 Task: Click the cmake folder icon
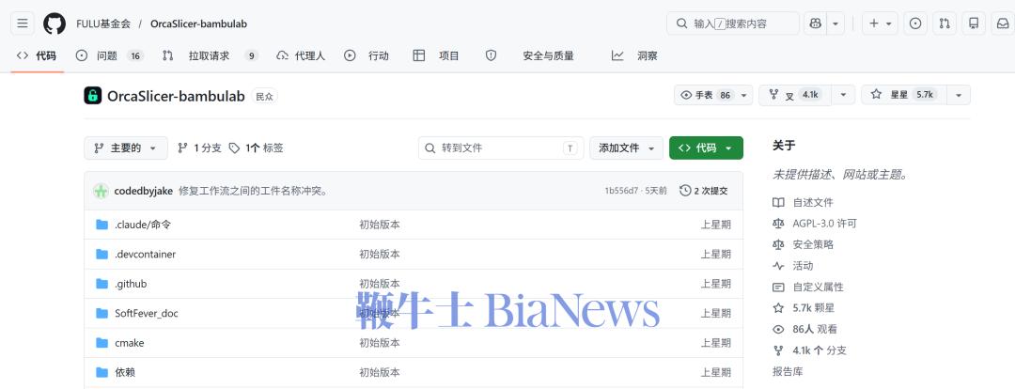(x=101, y=343)
